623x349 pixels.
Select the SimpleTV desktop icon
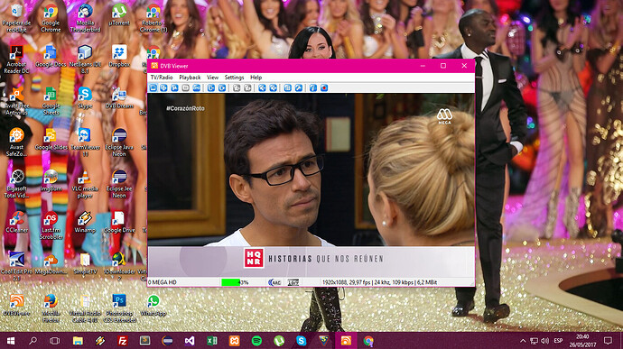coord(85,263)
